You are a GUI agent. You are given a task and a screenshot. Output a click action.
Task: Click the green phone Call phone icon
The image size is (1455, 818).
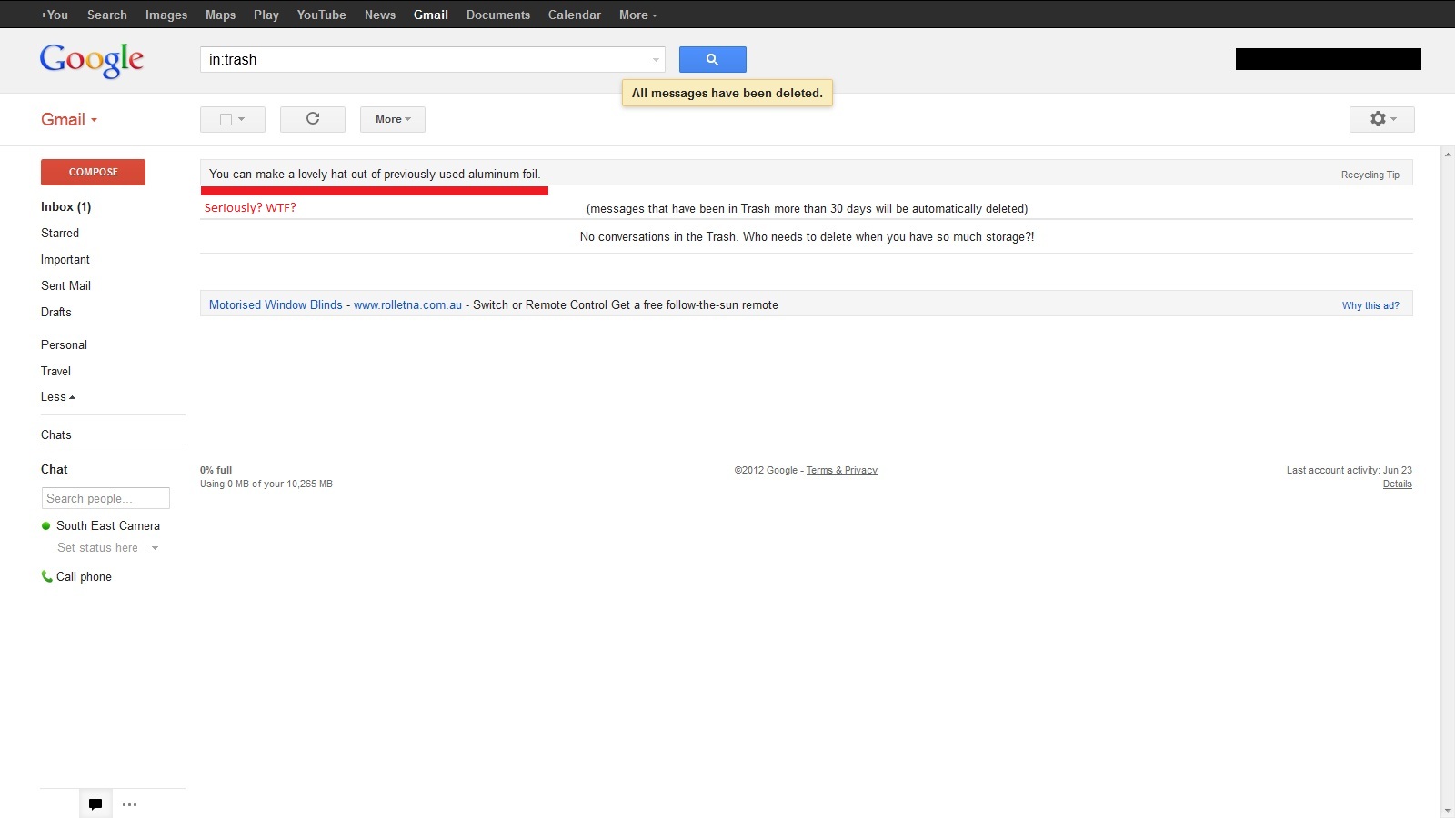point(46,576)
